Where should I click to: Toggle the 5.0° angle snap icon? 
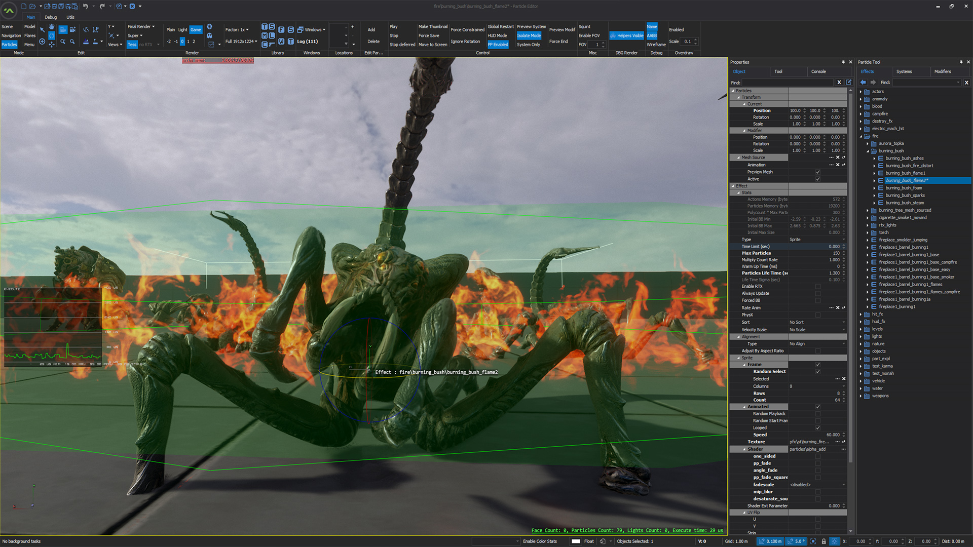(x=796, y=541)
